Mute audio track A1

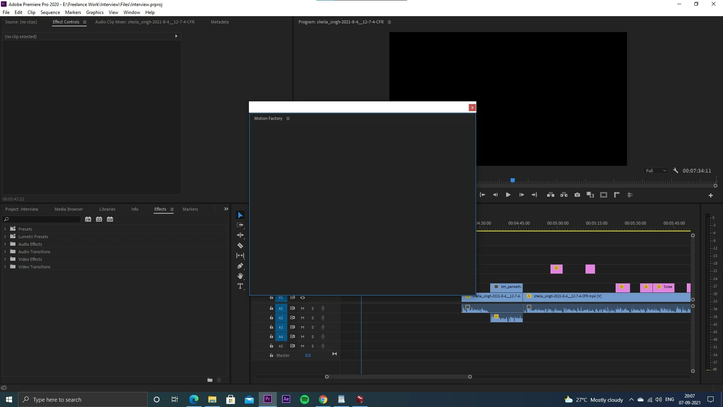[302, 308]
